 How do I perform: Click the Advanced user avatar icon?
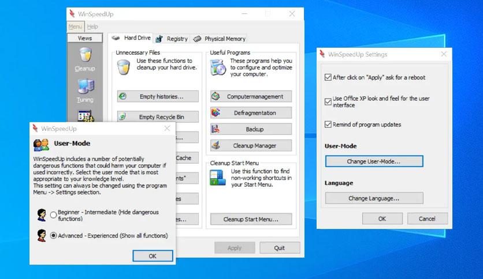tap(42, 235)
